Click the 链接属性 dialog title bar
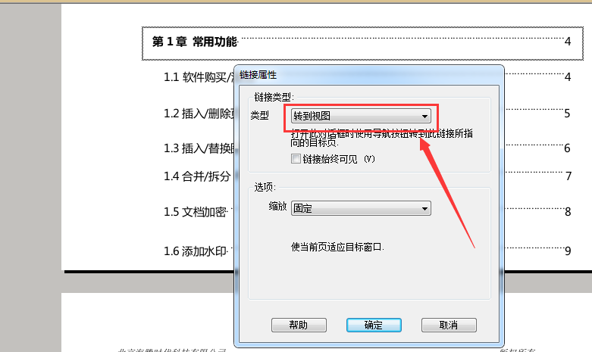592x352 pixels. point(369,75)
